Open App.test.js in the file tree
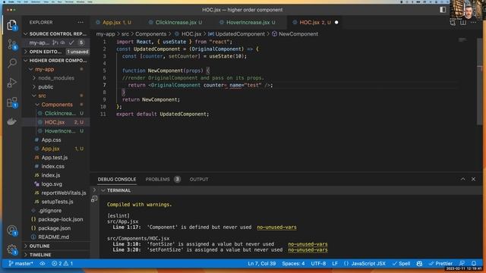 pos(55,158)
